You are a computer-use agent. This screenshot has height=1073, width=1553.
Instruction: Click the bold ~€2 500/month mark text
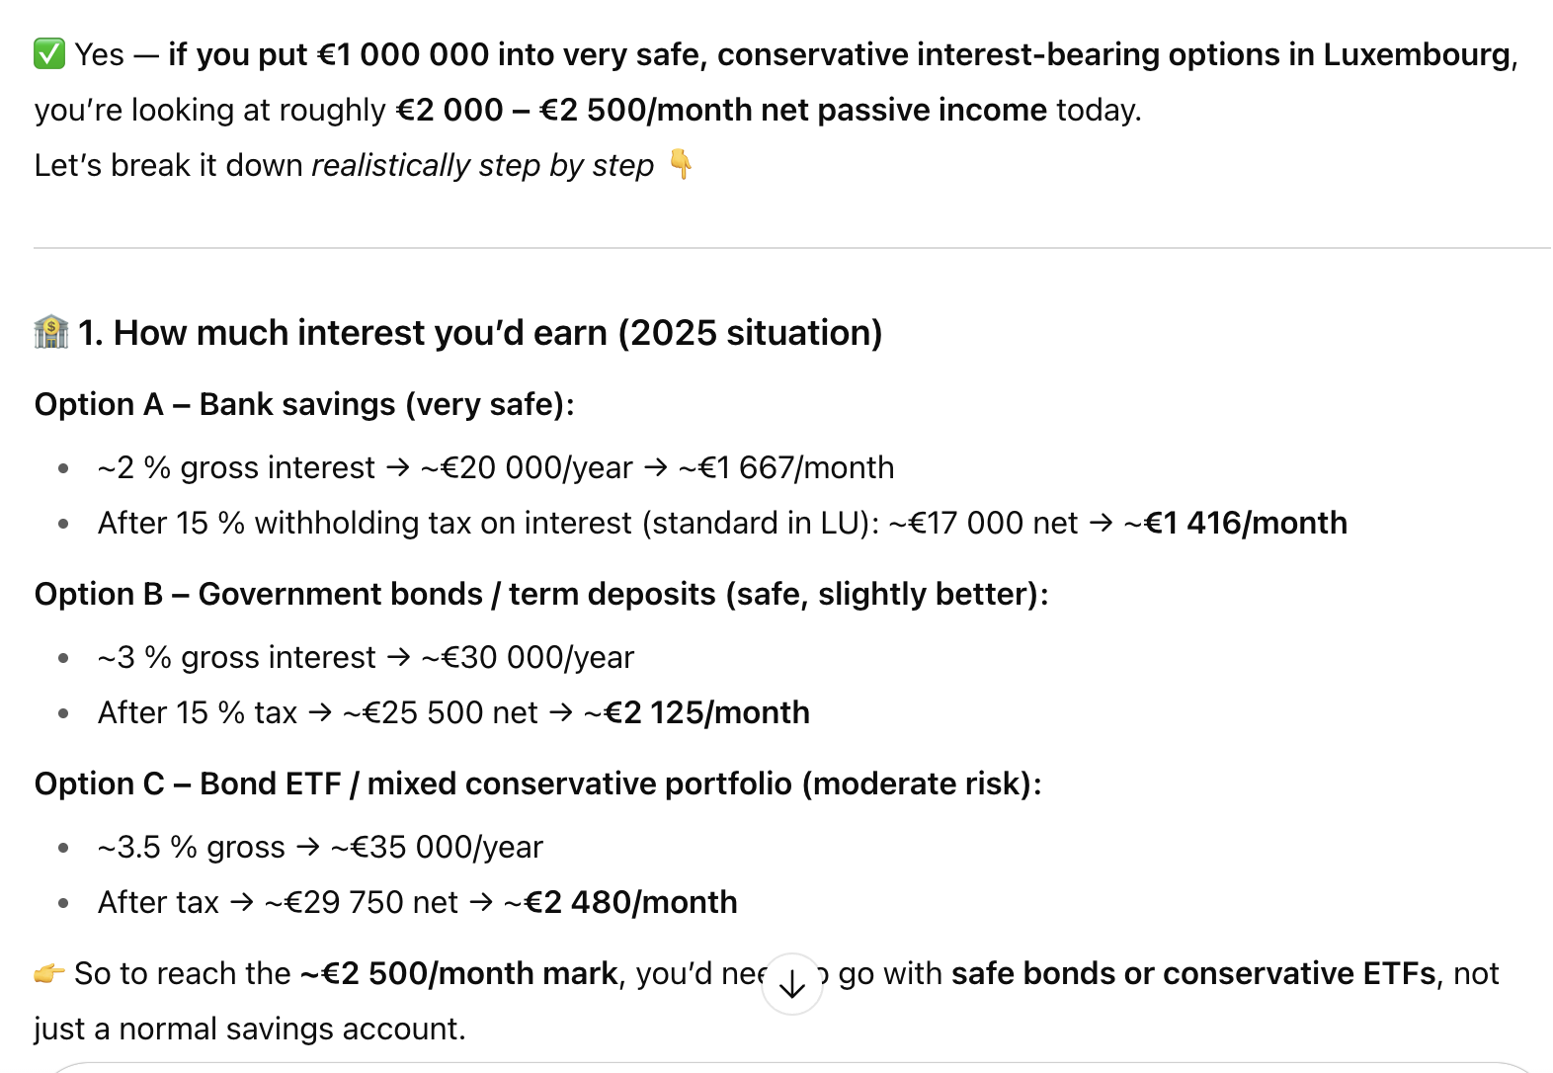458,973
